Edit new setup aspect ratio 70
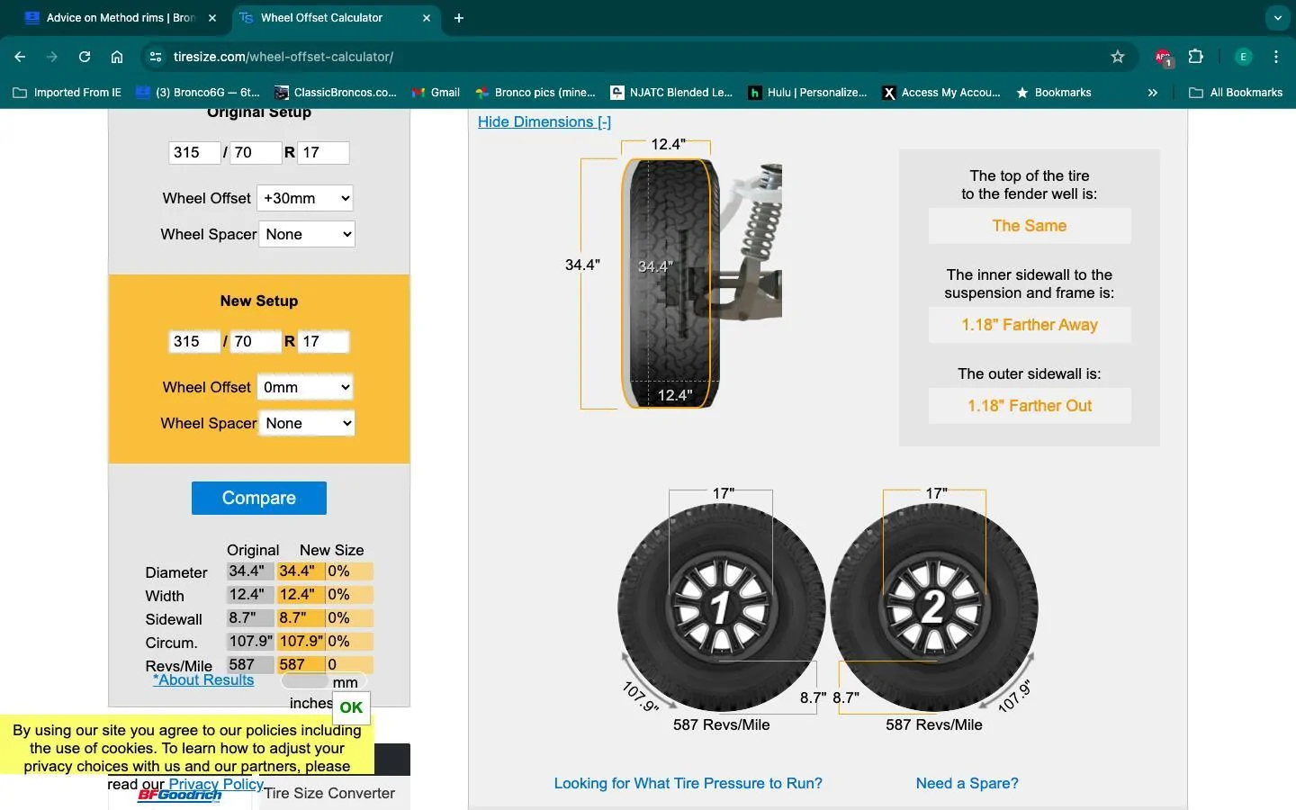Screen dimensions: 1296x810 [256, 341]
